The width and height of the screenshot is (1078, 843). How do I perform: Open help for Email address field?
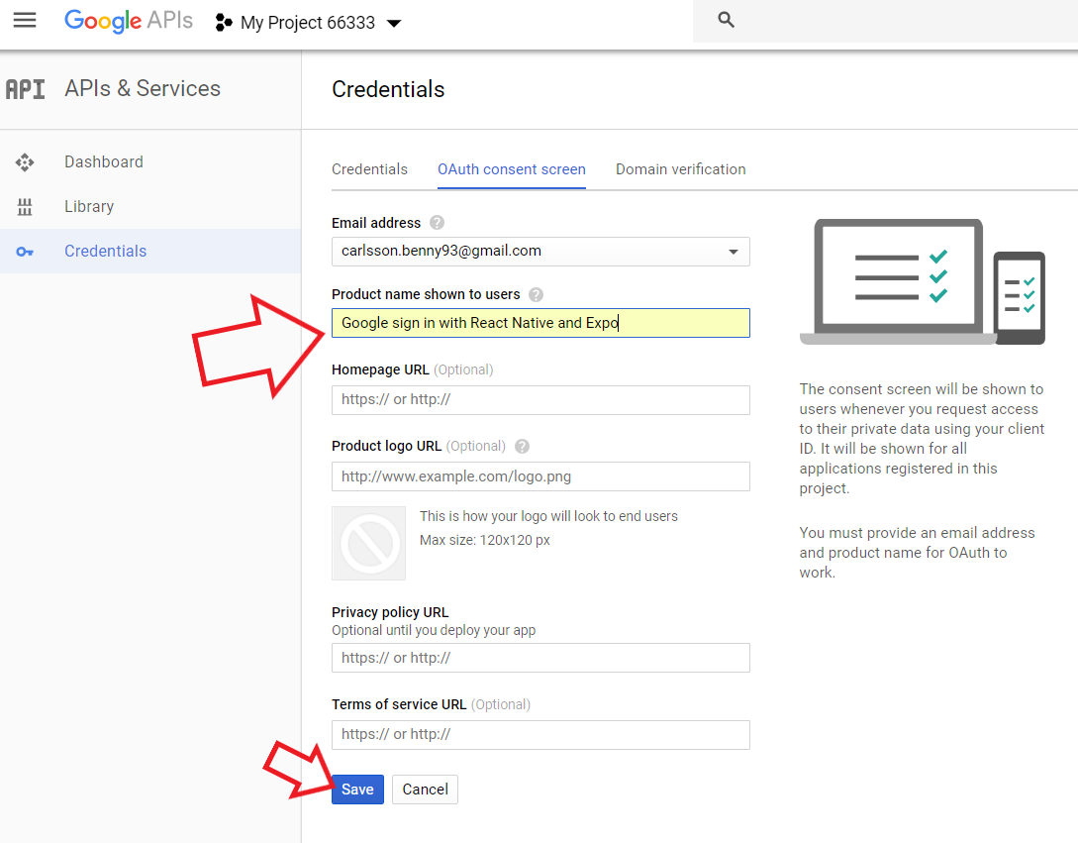pos(437,223)
